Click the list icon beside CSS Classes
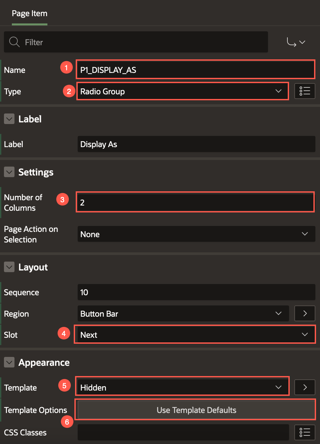 coord(305,432)
